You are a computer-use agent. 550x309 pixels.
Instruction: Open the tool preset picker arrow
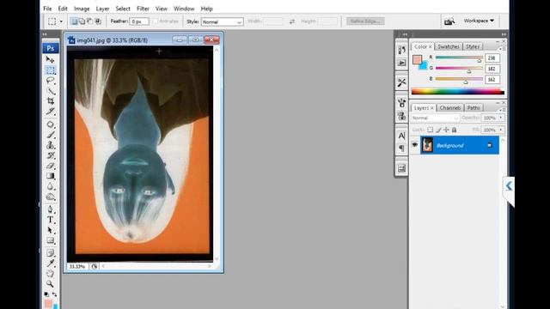tap(61, 21)
